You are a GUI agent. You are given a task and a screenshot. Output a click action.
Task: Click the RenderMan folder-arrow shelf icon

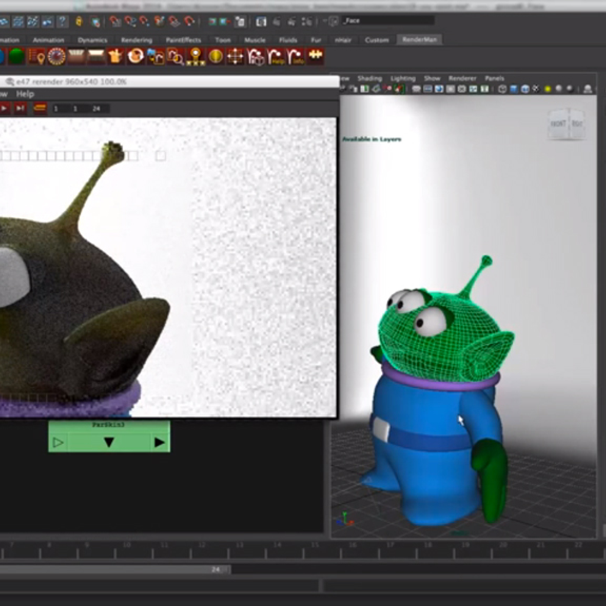point(155,56)
